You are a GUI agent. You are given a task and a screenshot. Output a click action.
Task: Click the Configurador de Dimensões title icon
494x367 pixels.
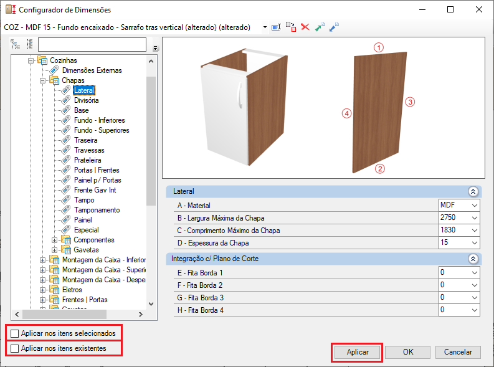coord(11,9)
